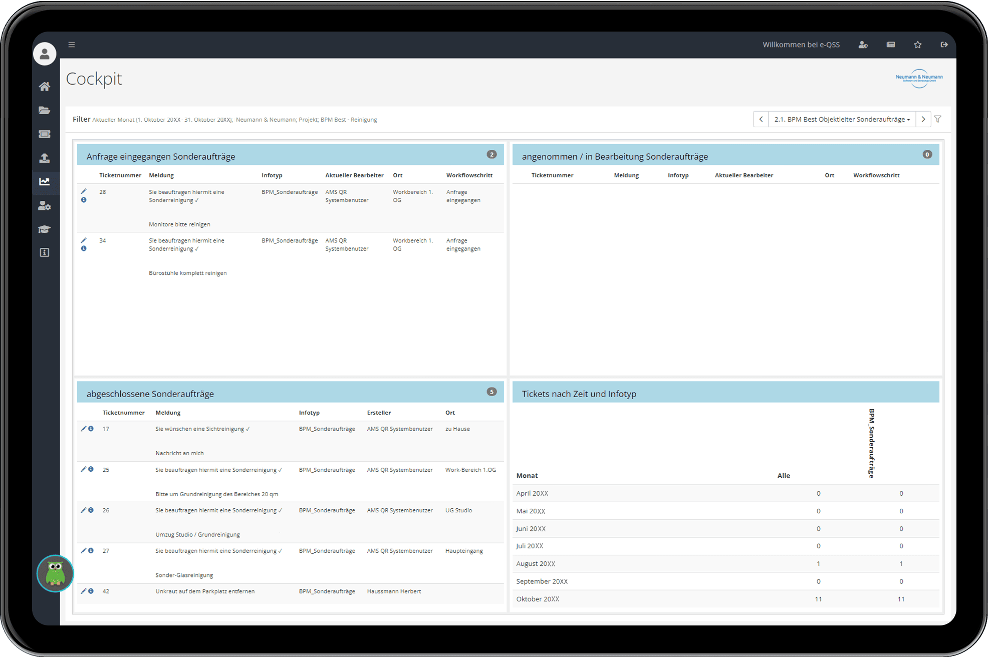This screenshot has width=988, height=657.
Task: Click the Workflowschritt column header in Anfrage eingegangen
Action: pyautogui.click(x=469, y=175)
